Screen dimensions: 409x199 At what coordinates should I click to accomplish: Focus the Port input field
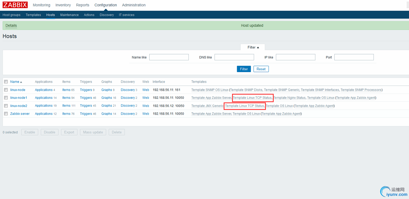(x=354, y=57)
